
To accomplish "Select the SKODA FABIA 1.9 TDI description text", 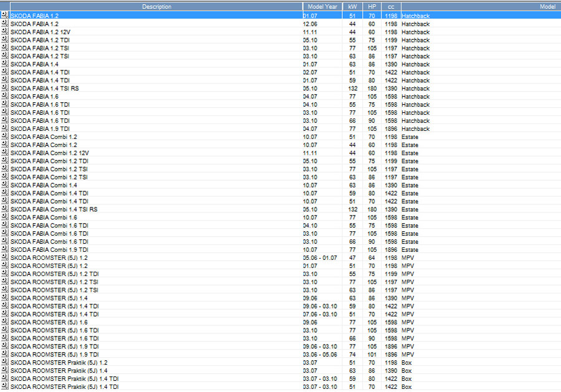I will 40,129.
